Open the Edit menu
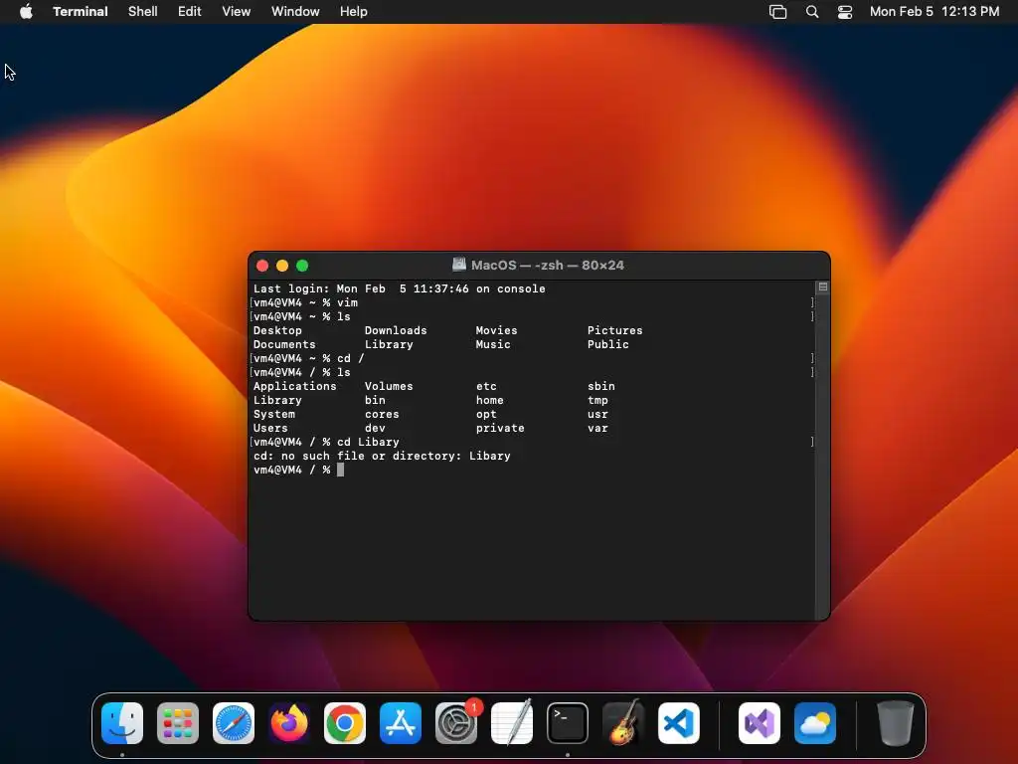The height and width of the screenshot is (764, 1018). [x=190, y=12]
